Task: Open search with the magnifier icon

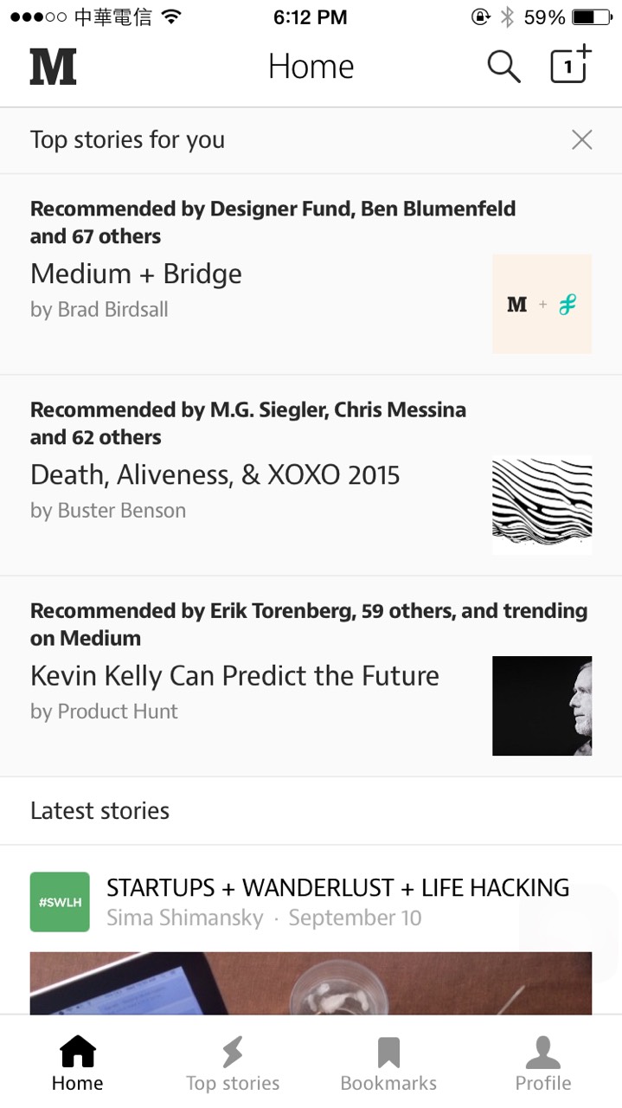Action: [503, 67]
